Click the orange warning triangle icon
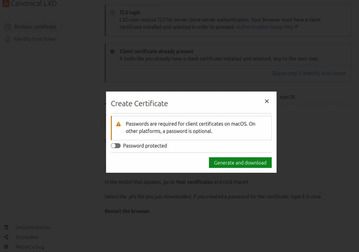The height and width of the screenshot is (252, 359). click(x=118, y=124)
